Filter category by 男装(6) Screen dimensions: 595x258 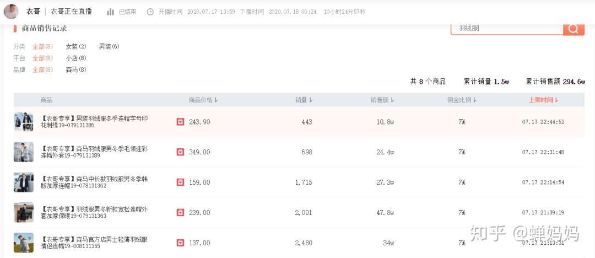[x=109, y=46]
